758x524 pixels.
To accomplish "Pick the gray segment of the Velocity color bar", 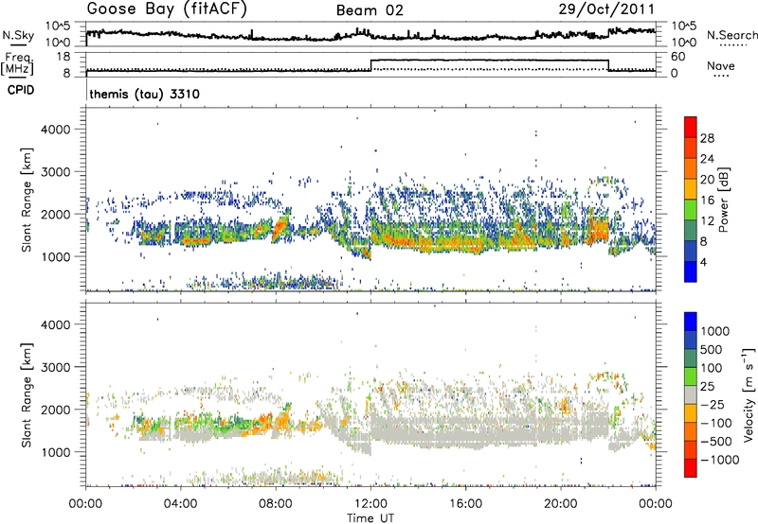I will click(x=691, y=394).
